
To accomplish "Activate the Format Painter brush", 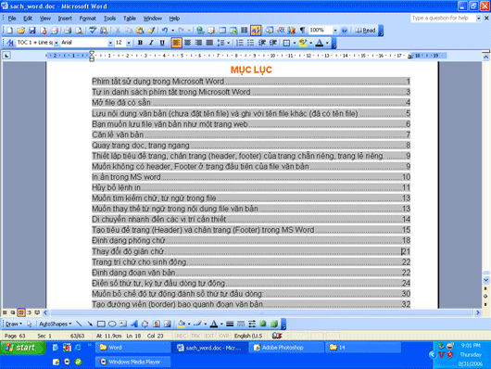I will [x=151, y=31].
